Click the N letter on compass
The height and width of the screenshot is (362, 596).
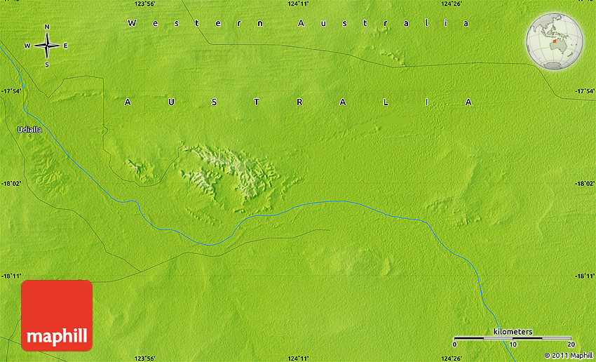(x=47, y=27)
